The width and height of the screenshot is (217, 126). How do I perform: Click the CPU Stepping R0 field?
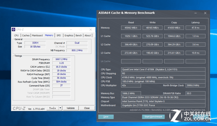[x=163, y=74]
